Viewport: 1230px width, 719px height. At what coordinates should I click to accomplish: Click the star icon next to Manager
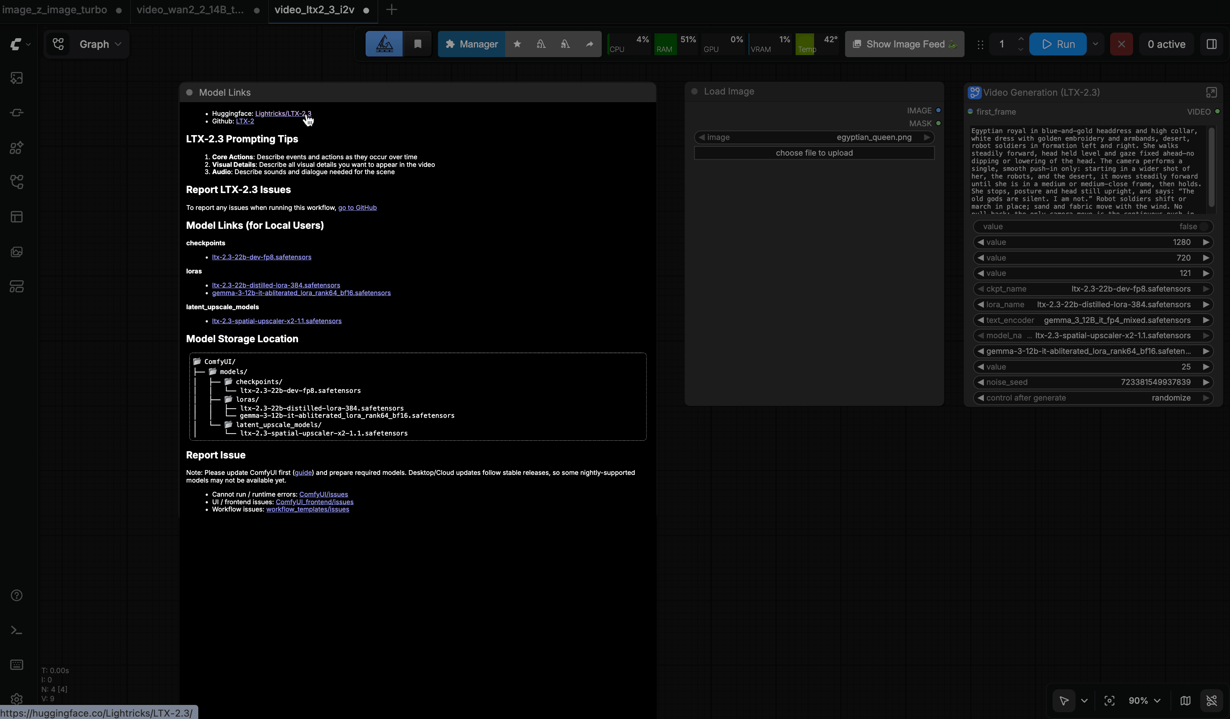click(x=517, y=44)
